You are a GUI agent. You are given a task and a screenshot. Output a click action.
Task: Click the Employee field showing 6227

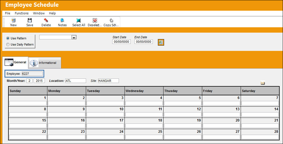[x=32, y=74]
